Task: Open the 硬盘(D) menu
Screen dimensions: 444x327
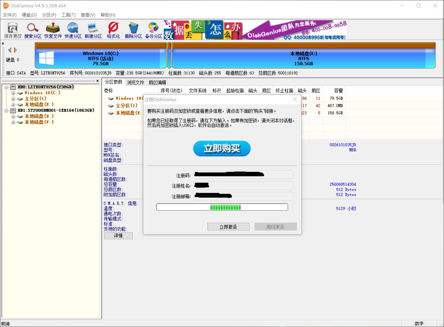Action: point(29,15)
